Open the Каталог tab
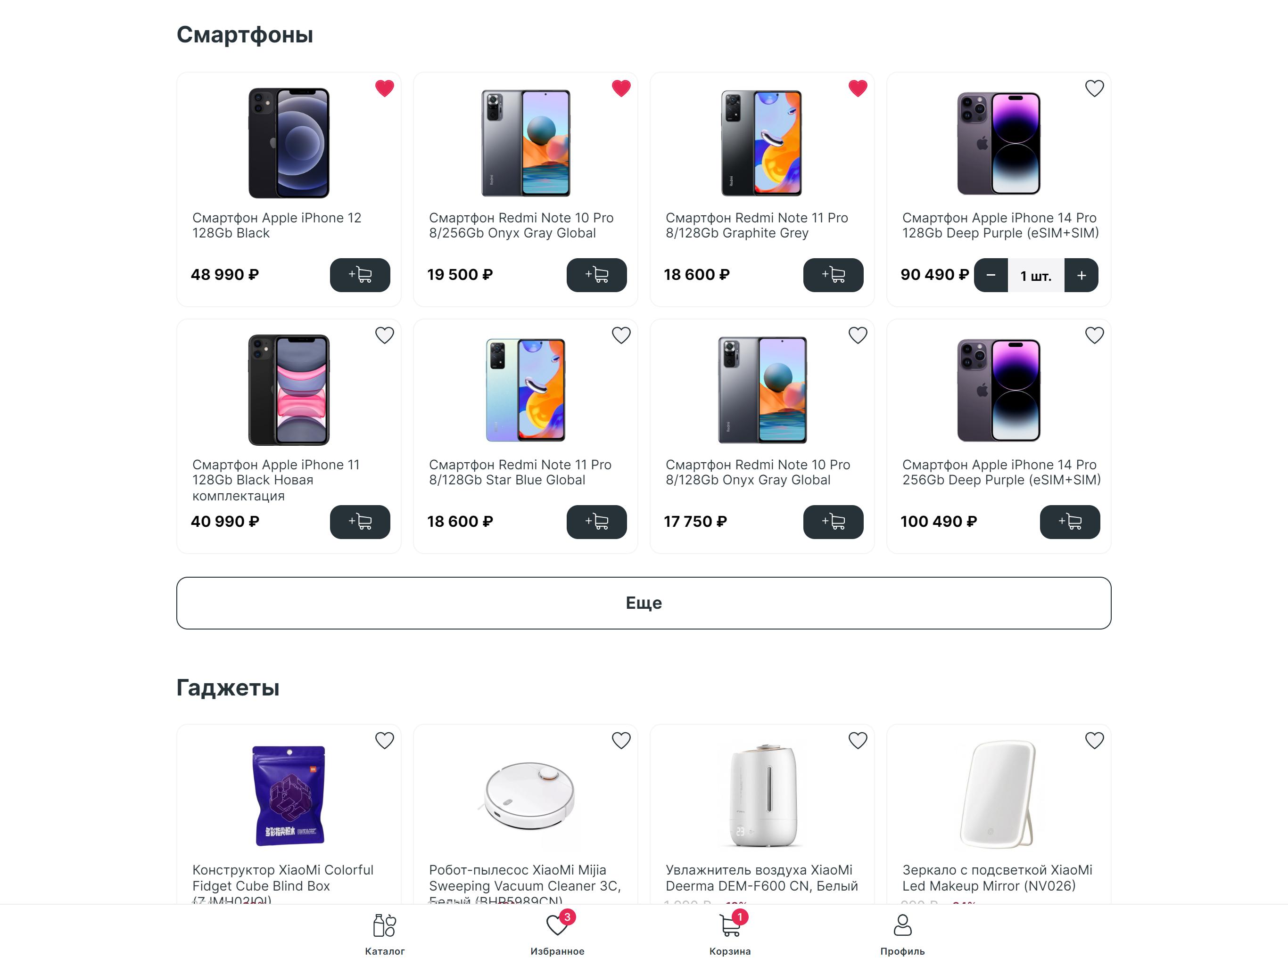 point(384,935)
